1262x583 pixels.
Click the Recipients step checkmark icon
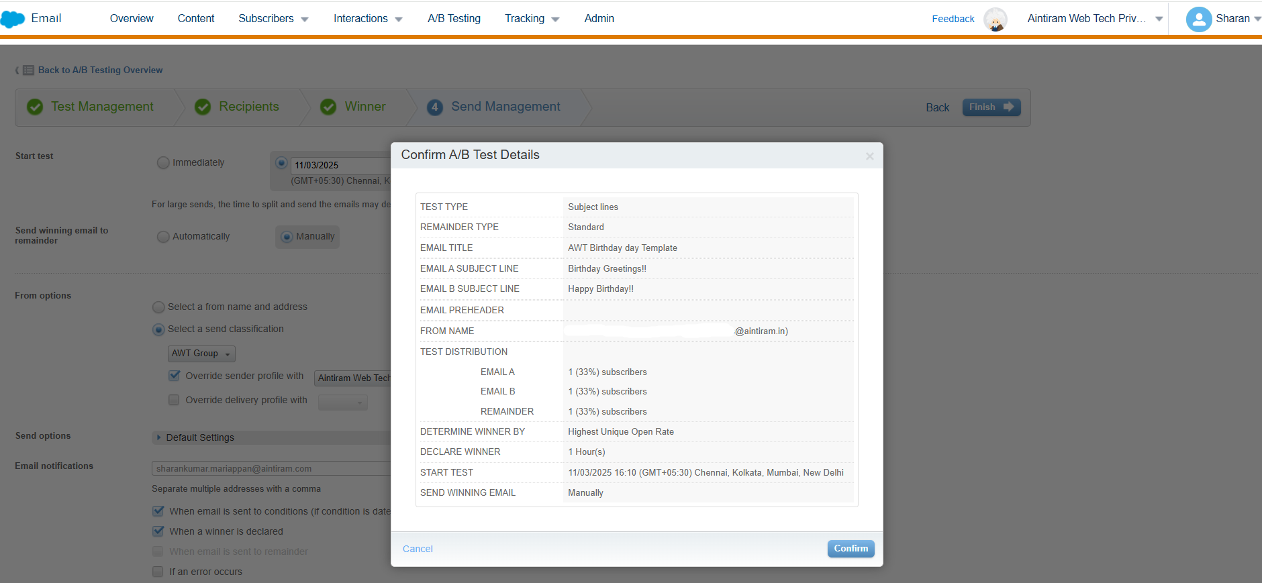click(203, 107)
